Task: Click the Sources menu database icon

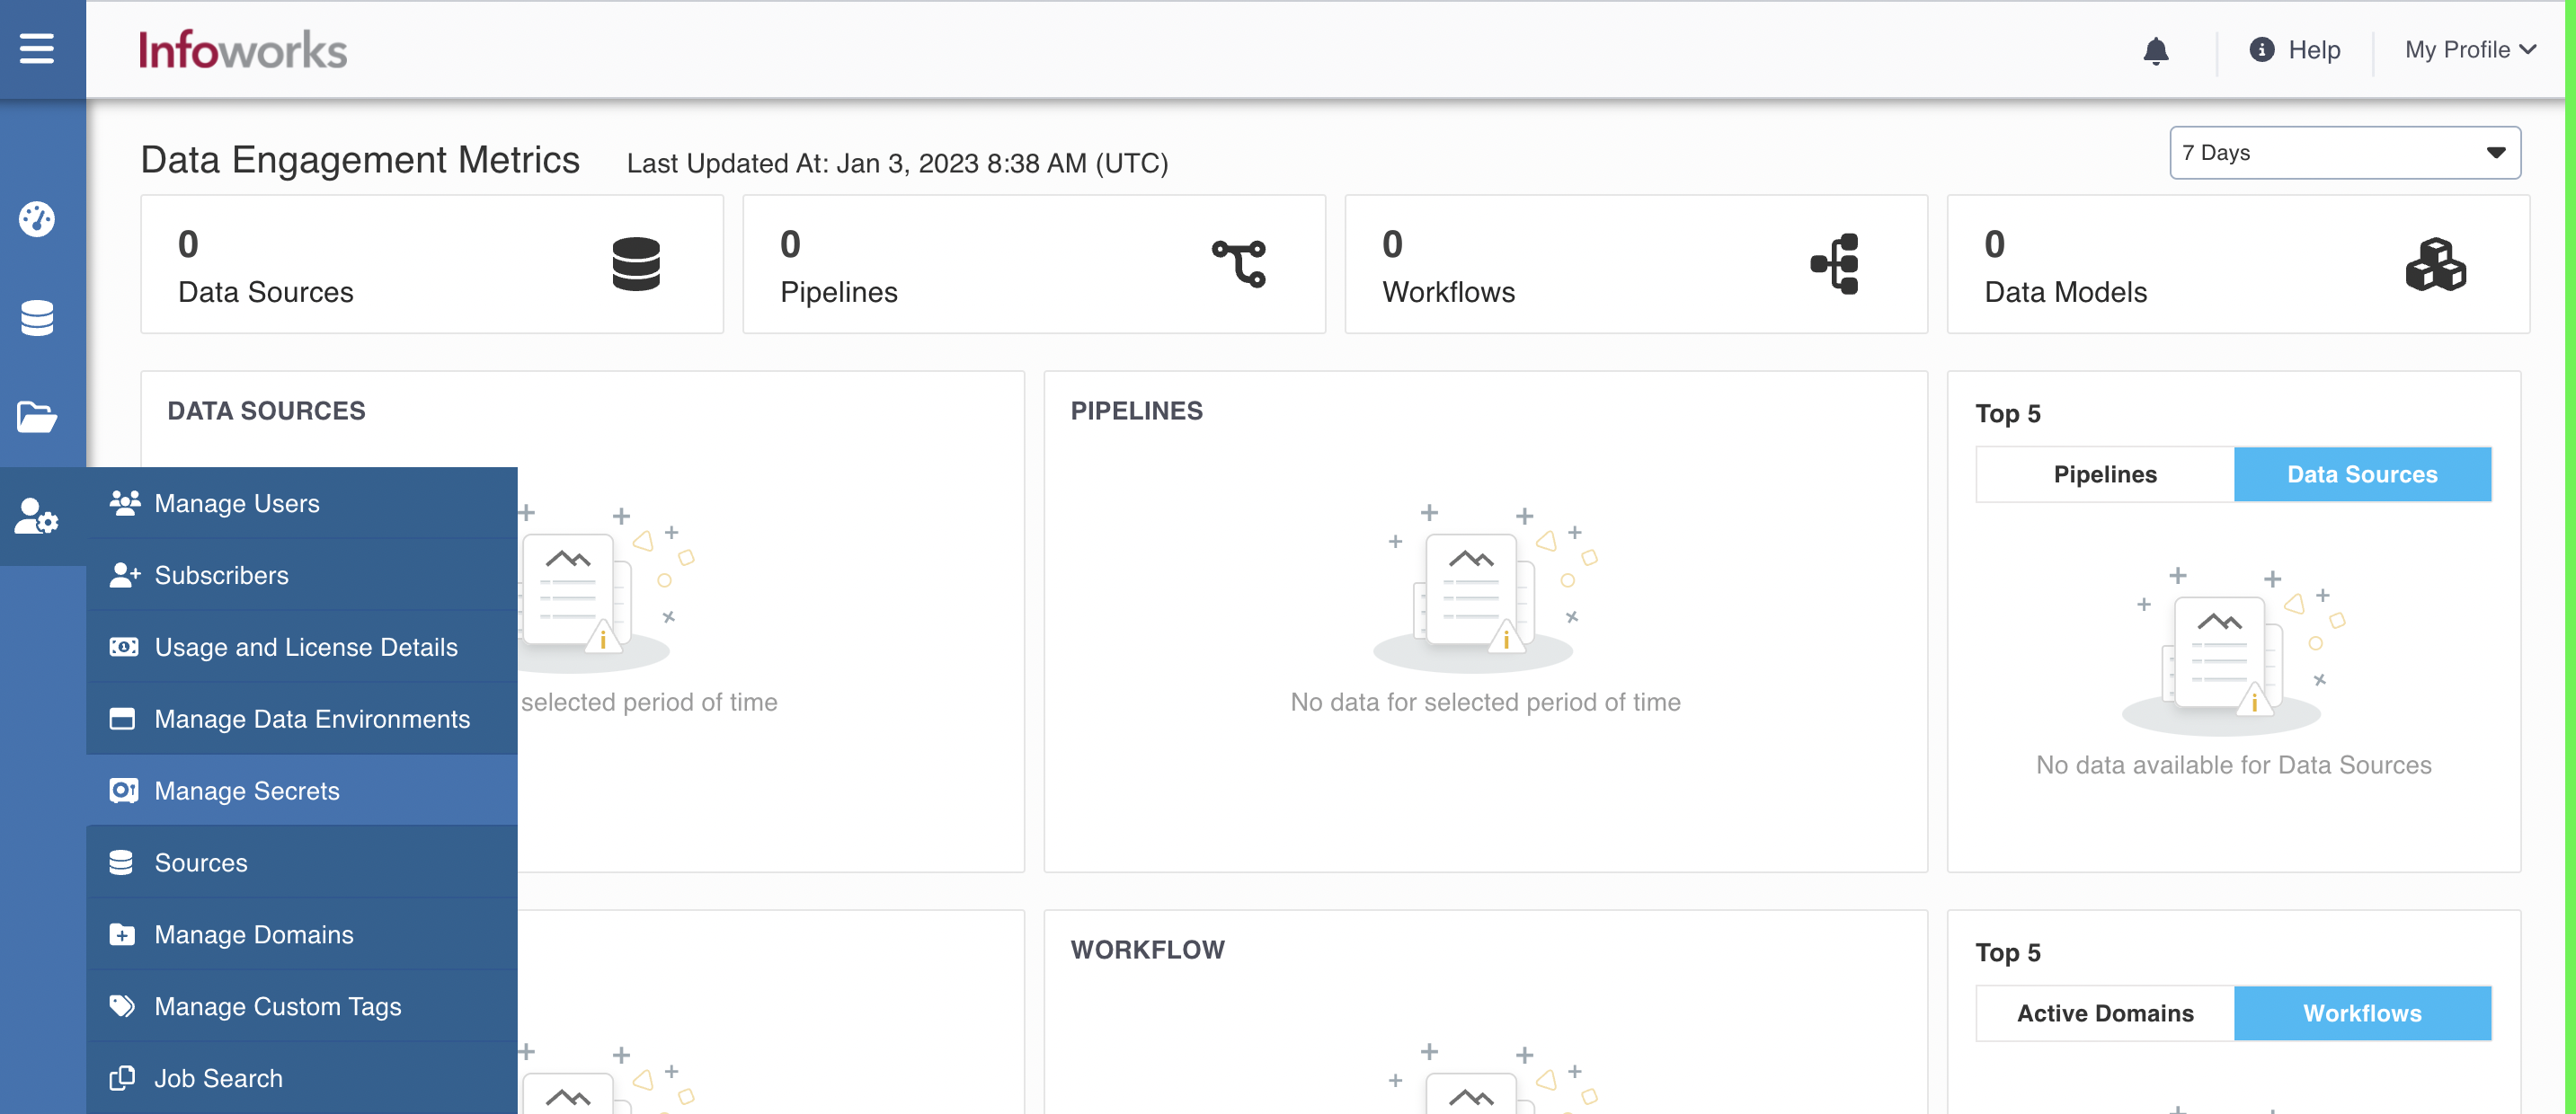Action: (x=121, y=862)
